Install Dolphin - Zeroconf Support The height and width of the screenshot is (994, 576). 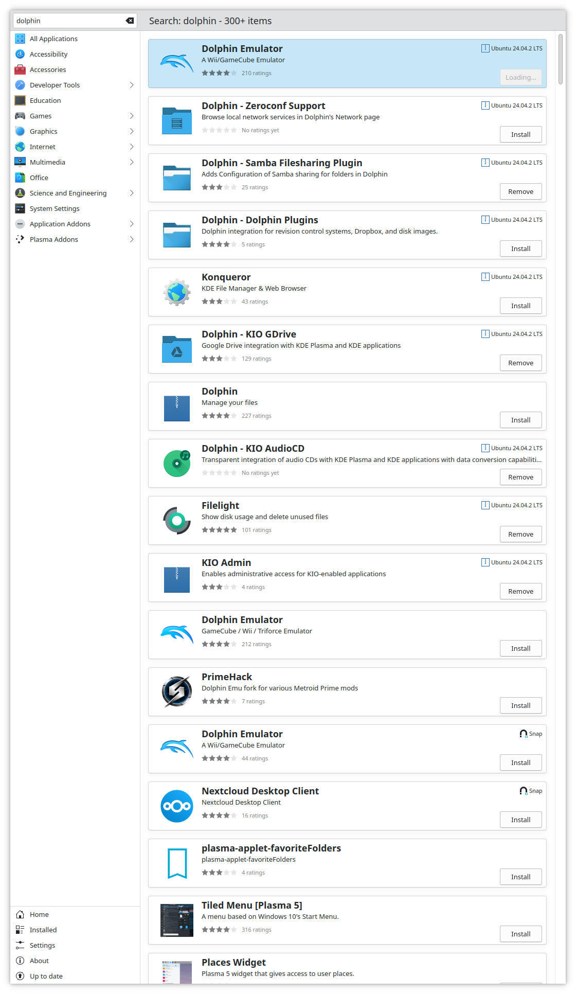click(521, 134)
